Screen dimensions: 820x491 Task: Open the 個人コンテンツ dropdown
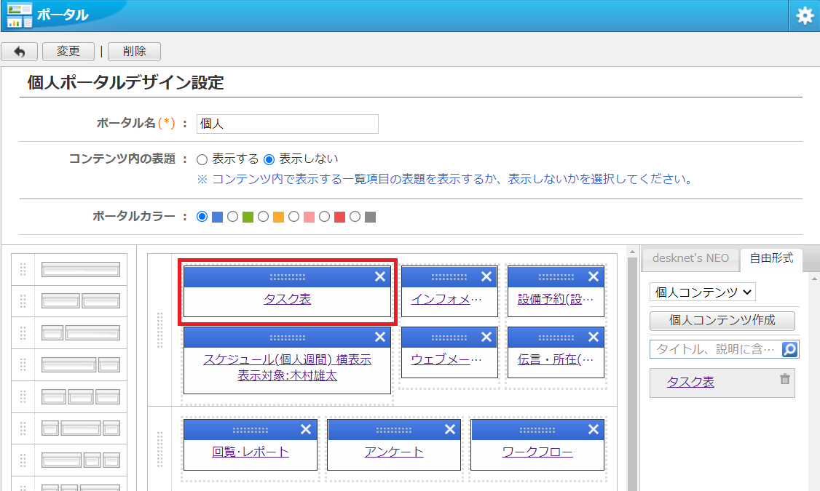pos(702,292)
